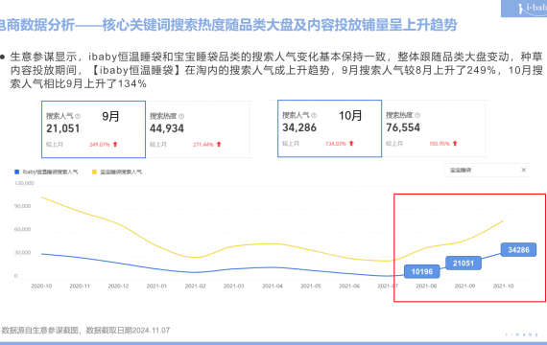The width and height of the screenshot is (547, 345).
Task: Click the help icon beside 搜索人气 in the 10月 card
Action: [x=314, y=115]
